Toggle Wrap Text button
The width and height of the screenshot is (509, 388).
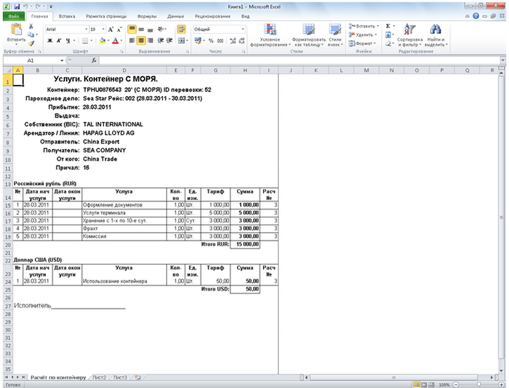coord(181,30)
